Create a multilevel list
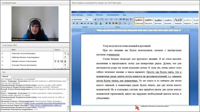200x112 pixels. [x=116, y=19]
